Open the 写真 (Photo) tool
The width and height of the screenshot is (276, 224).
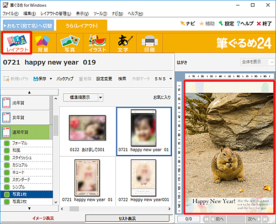click(x=70, y=43)
